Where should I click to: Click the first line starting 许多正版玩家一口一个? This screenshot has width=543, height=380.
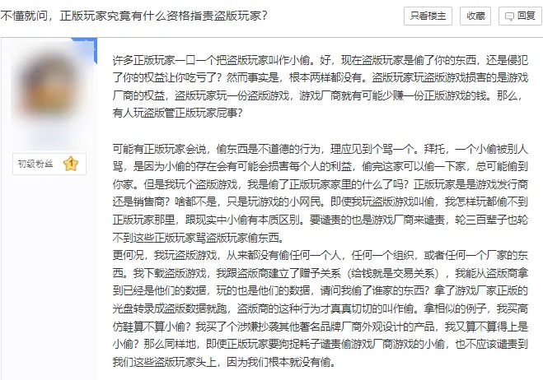[320, 60]
